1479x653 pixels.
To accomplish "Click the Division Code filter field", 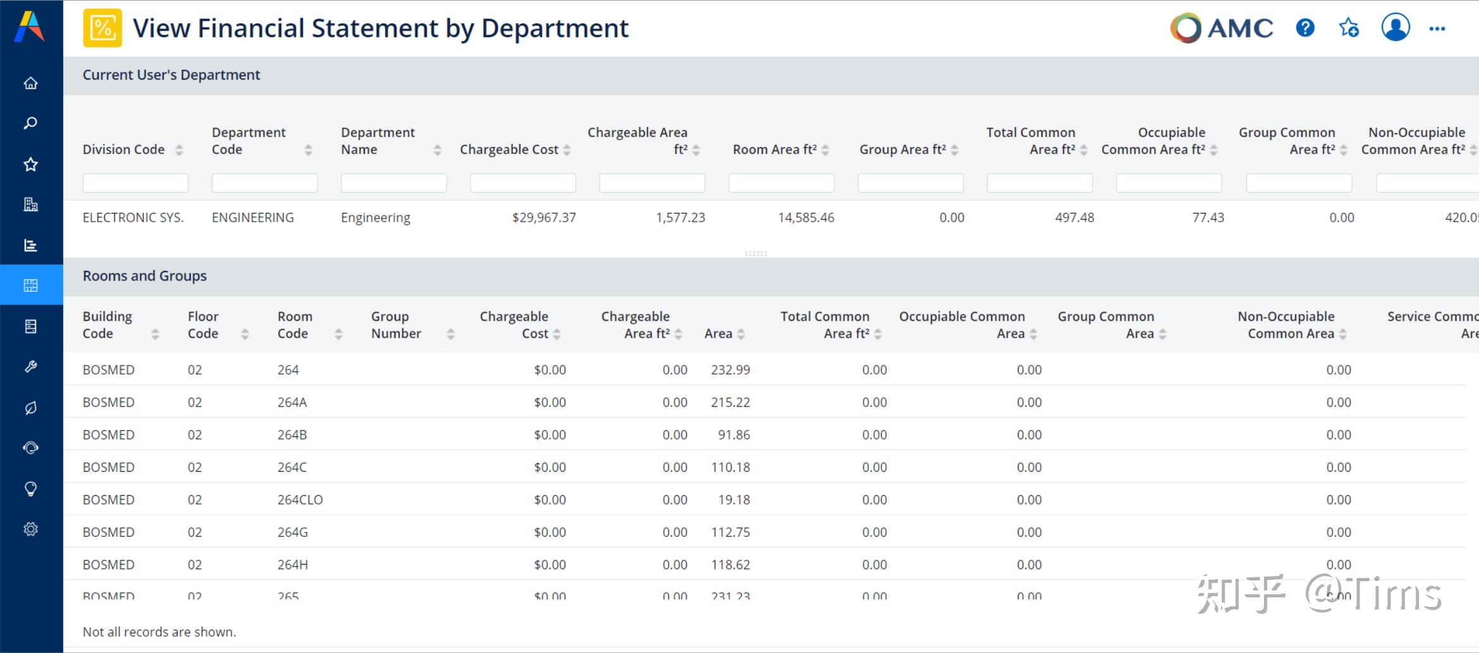I will (x=135, y=183).
